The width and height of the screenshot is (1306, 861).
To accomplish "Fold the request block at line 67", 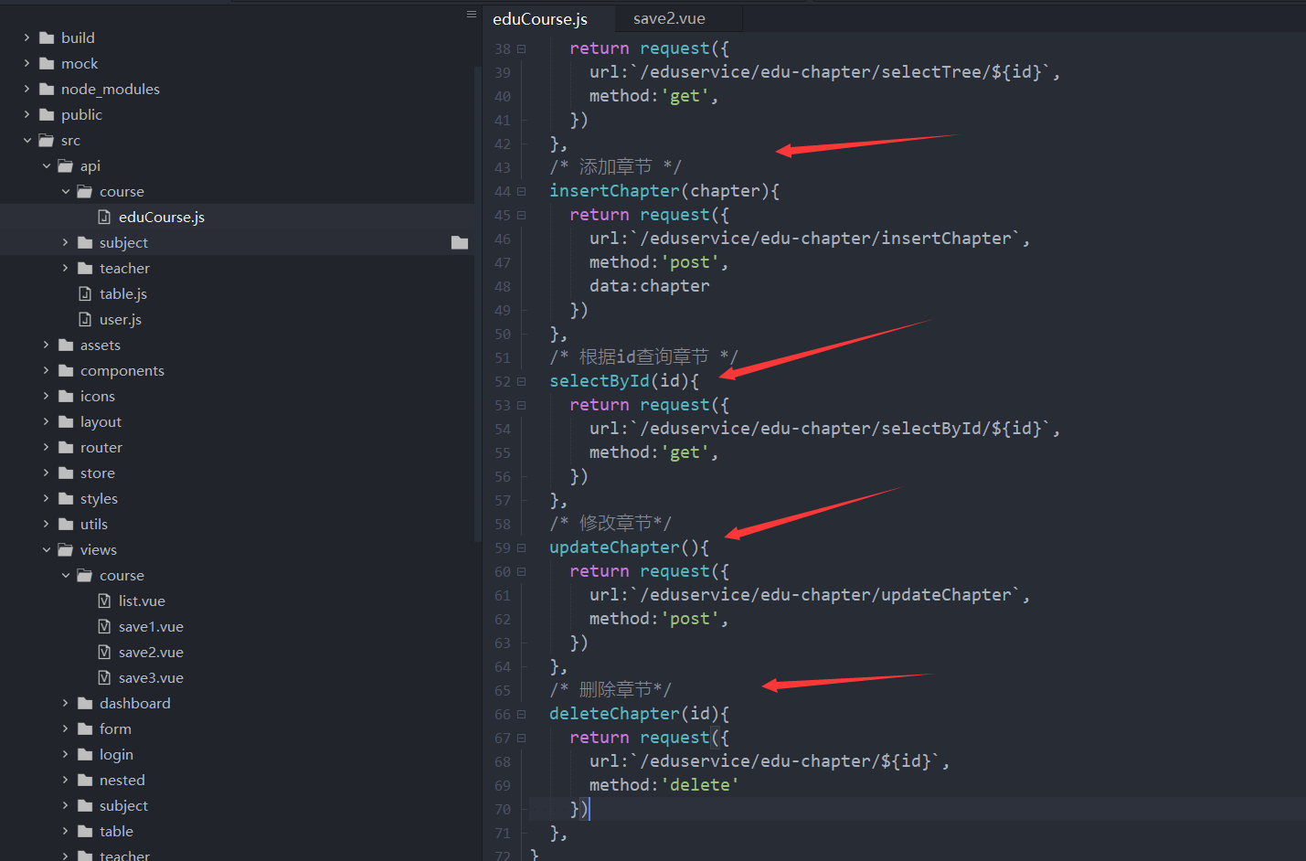I will pos(522,738).
